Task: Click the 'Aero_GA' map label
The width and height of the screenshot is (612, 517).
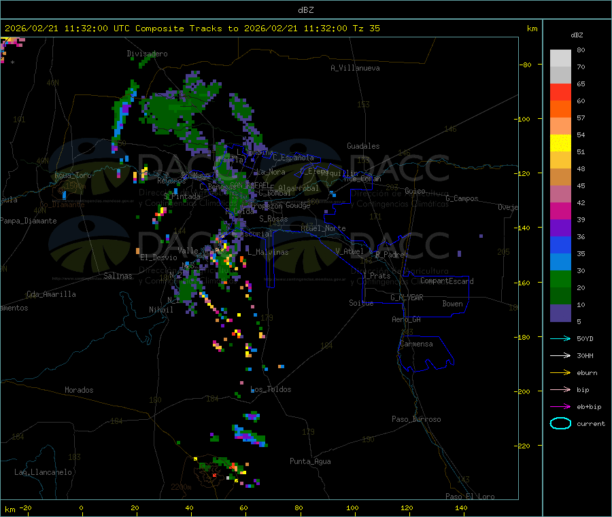Action: tap(407, 319)
